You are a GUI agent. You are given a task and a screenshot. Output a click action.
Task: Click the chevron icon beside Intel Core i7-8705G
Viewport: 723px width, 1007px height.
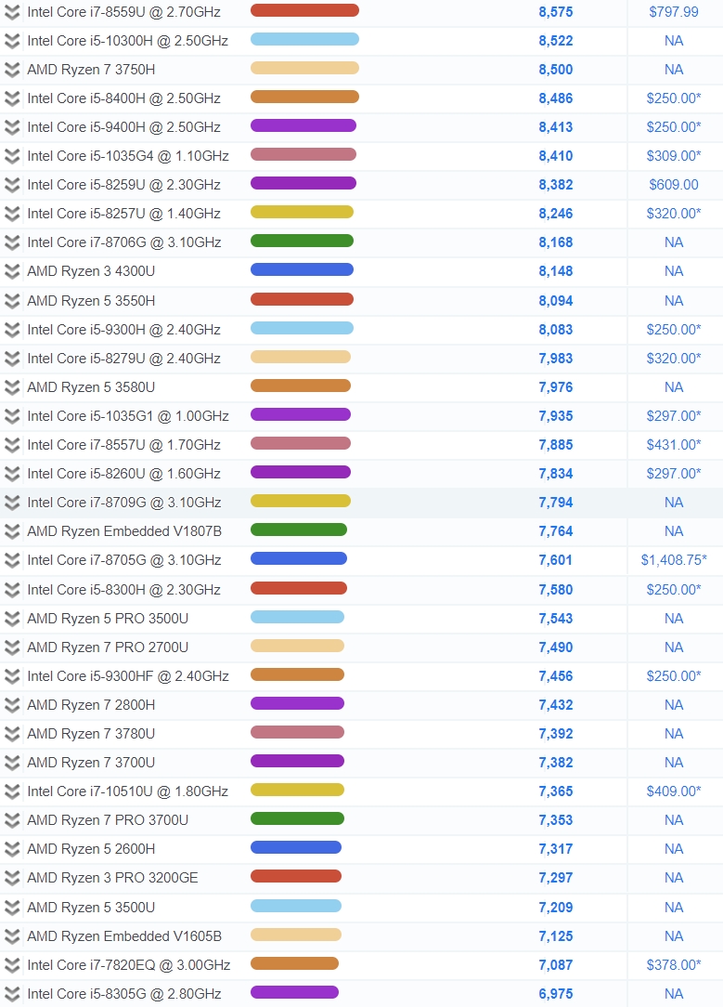click(x=12, y=561)
